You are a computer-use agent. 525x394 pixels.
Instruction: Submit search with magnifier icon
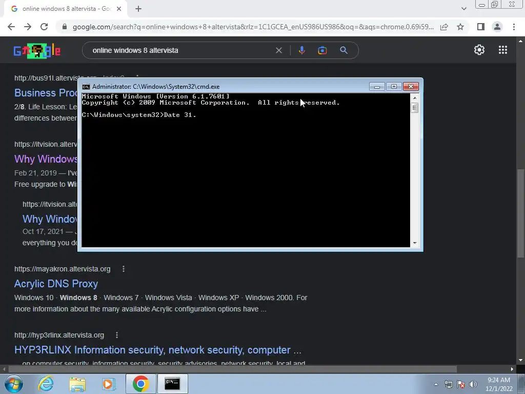pyautogui.click(x=344, y=50)
